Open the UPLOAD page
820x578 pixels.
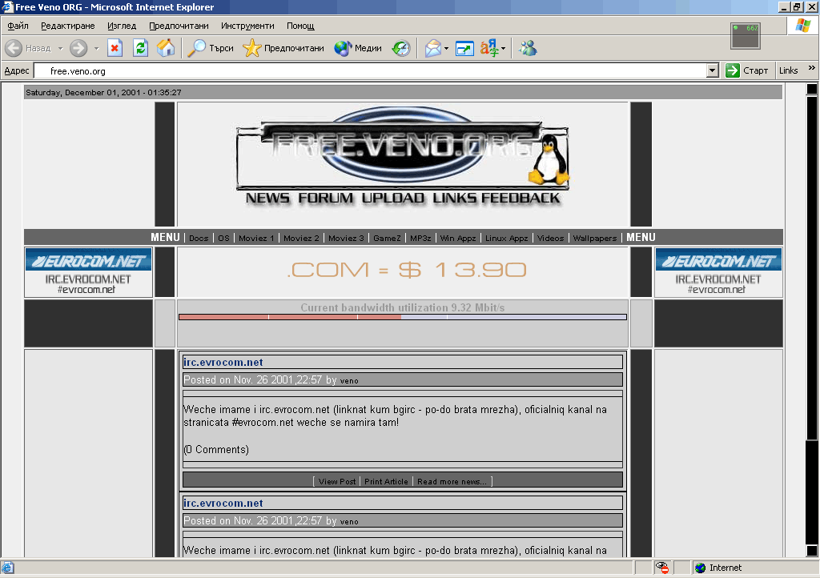point(393,198)
